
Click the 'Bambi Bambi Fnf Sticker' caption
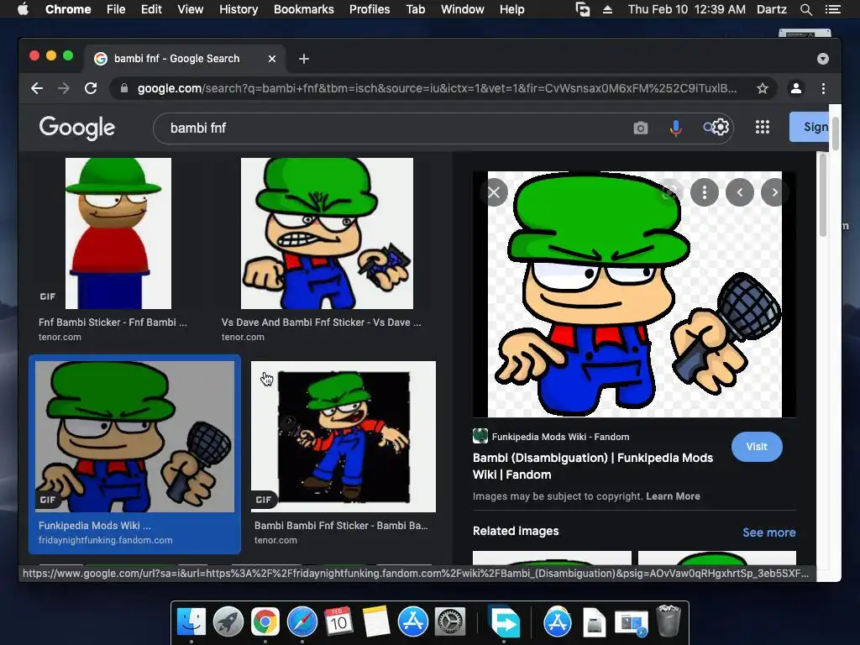(x=341, y=526)
